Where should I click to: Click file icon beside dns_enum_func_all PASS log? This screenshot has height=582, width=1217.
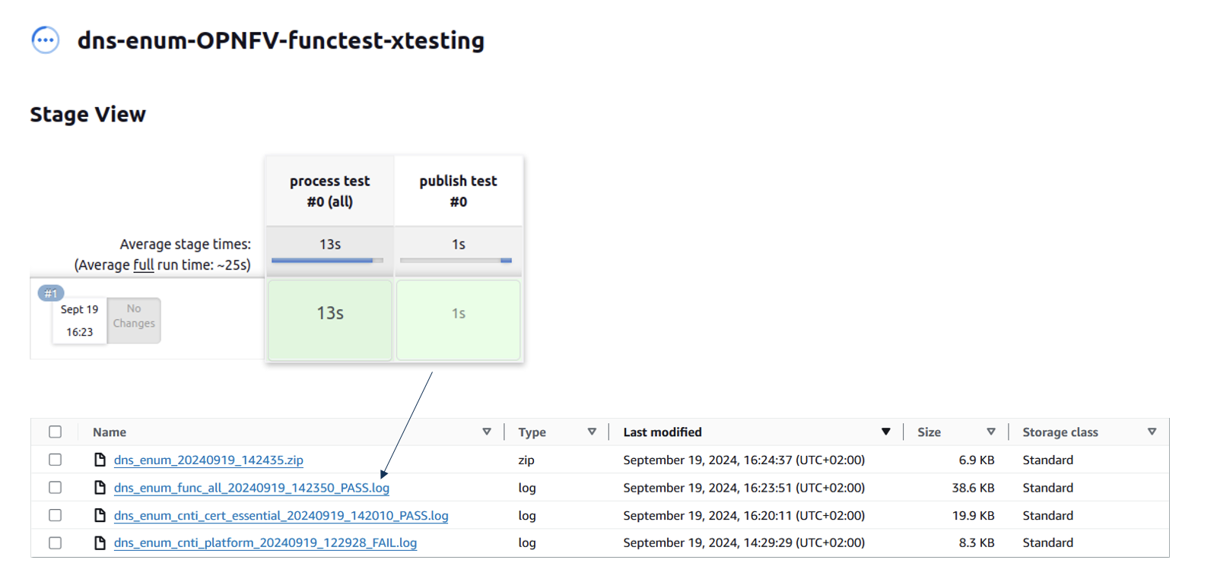[x=100, y=488]
